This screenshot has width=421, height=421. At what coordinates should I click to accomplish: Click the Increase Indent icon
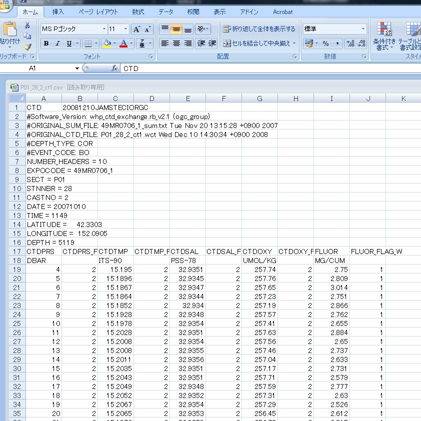coord(212,43)
